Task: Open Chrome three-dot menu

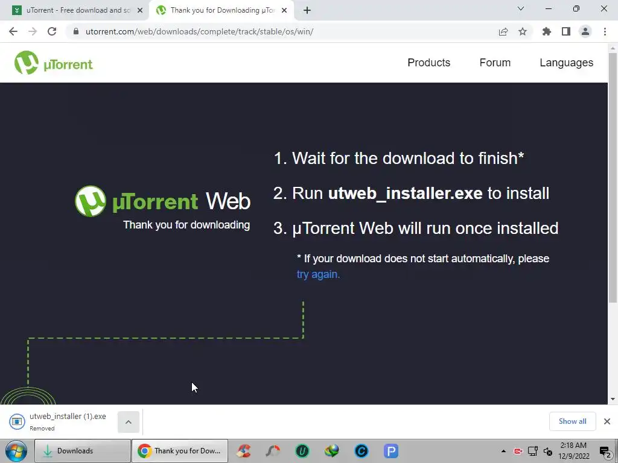Action: click(605, 31)
